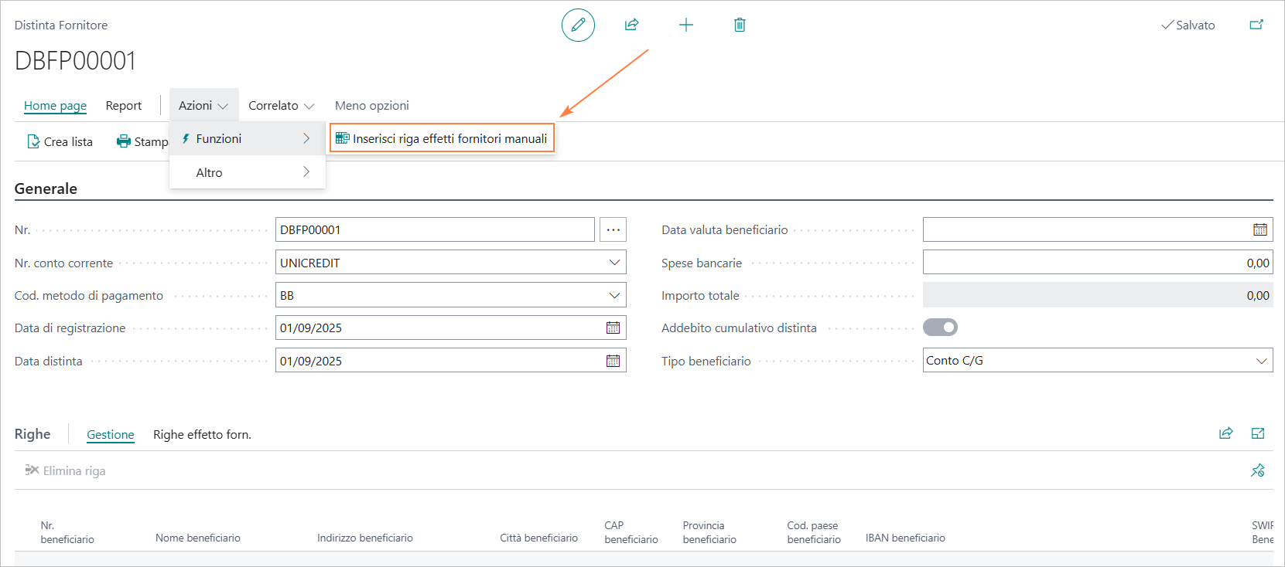1285x567 pixels.
Task: Click the plus icon to create new
Action: click(x=685, y=25)
